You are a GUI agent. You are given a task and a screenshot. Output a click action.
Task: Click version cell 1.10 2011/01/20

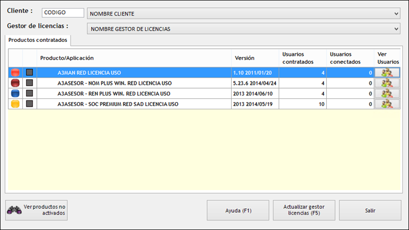pyautogui.click(x=255, y=73)
